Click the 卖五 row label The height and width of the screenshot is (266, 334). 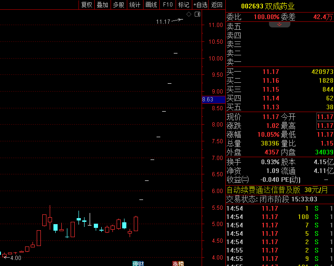pos(234,27)
